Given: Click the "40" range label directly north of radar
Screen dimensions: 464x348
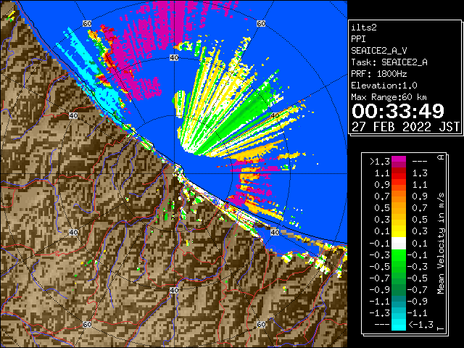Looking at the screenshot, I should pos(174,58).
